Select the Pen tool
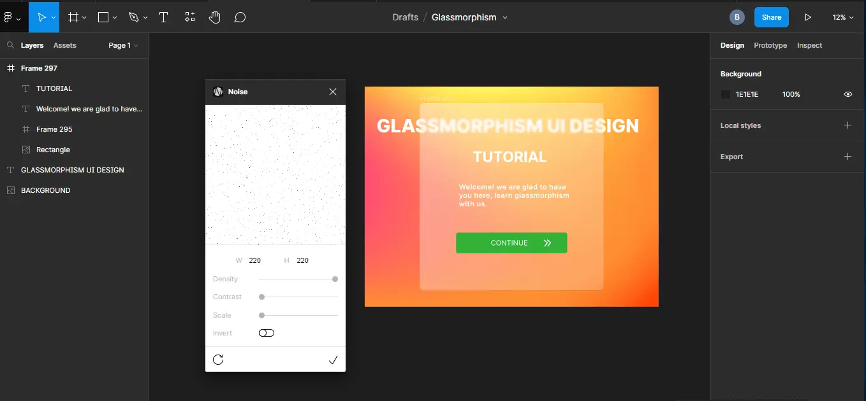This screenshot has height=401, width=866. 133,17
